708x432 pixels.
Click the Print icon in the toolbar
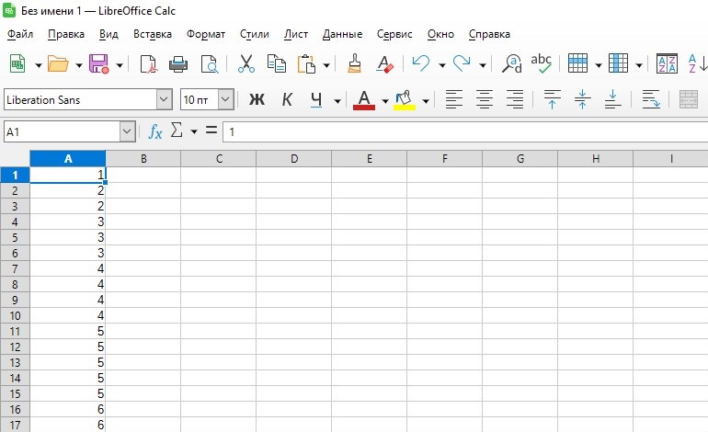click(x=178, y=64)
